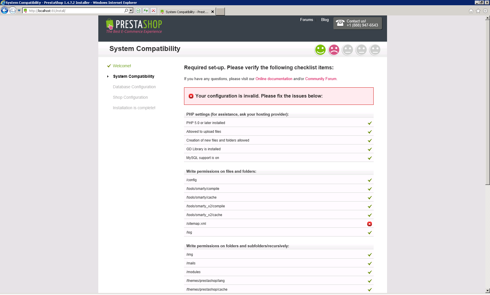
Task: Click the page scrollbar down arrow
Action: pos(487,291)
